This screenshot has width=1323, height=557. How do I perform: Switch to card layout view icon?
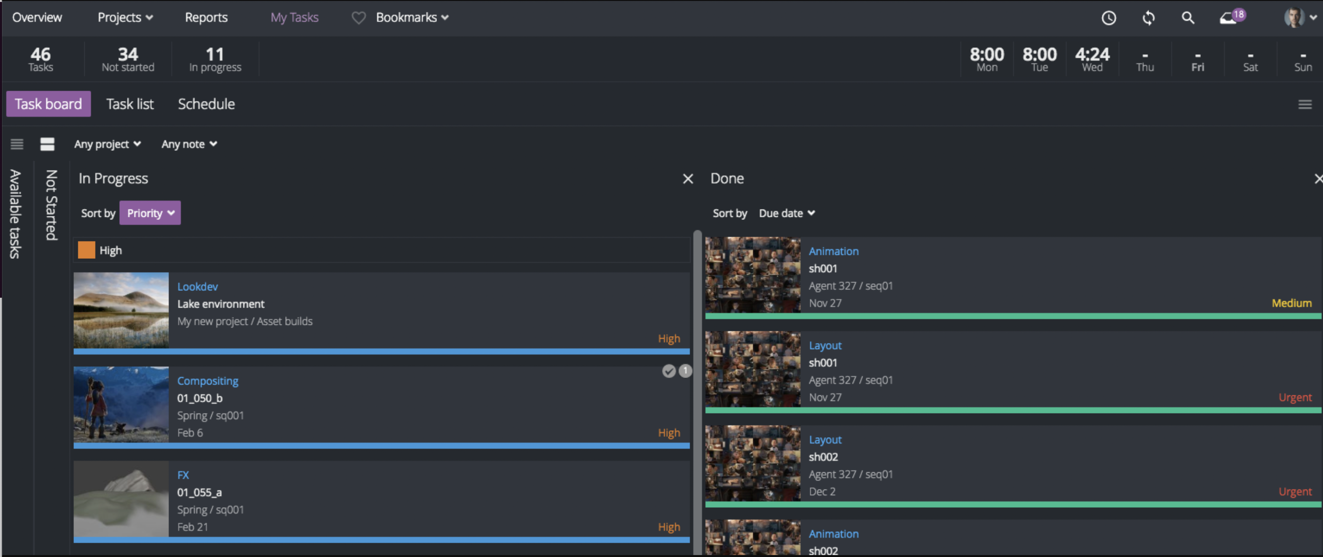pyautogui.click(x=47, y=144)
